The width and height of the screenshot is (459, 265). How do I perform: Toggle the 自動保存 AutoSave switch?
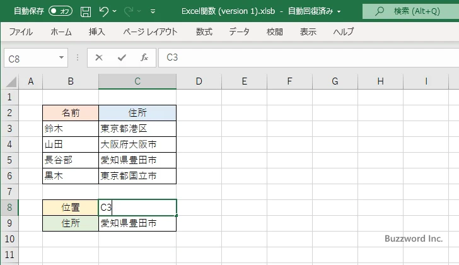(61, 11)
